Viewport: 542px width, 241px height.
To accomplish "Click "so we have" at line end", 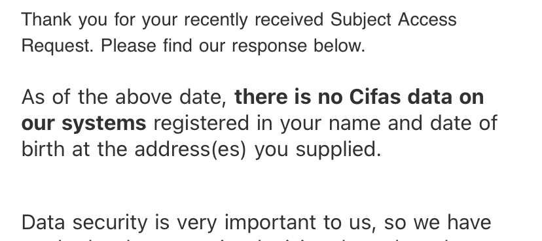I will click(x=438, y=223).
